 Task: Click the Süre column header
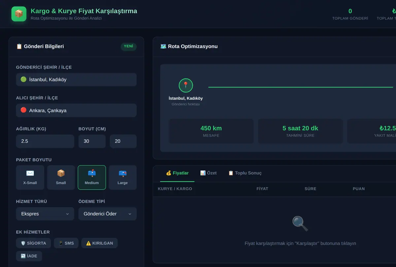click(x=311, y=189)
